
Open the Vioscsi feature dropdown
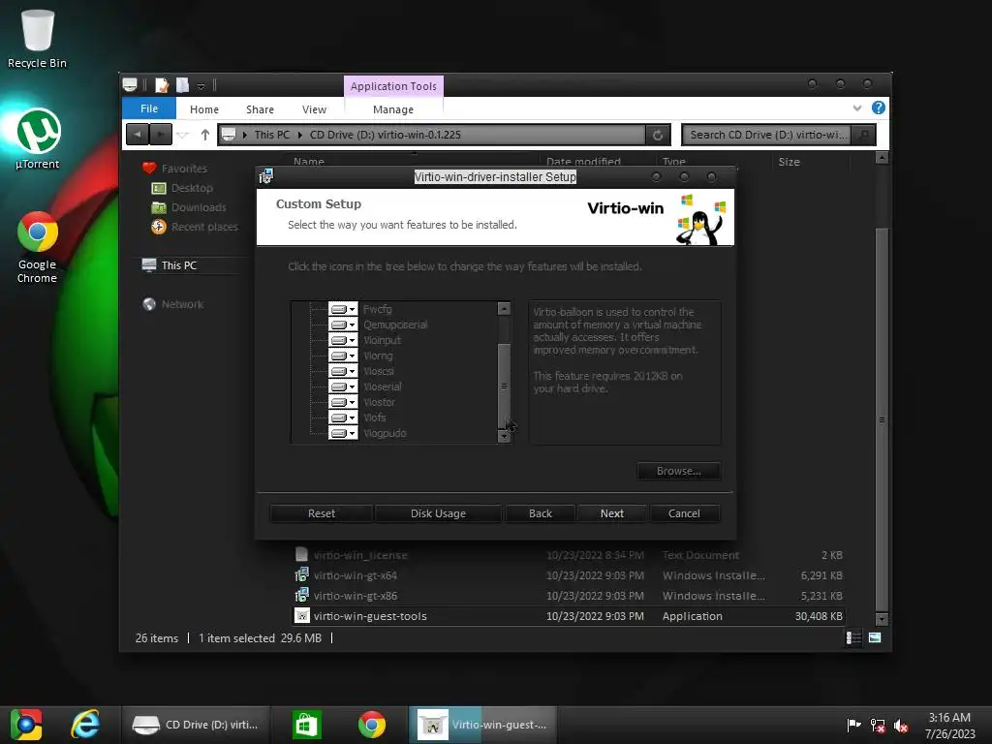pyautogui.click(x=343, y=371)
